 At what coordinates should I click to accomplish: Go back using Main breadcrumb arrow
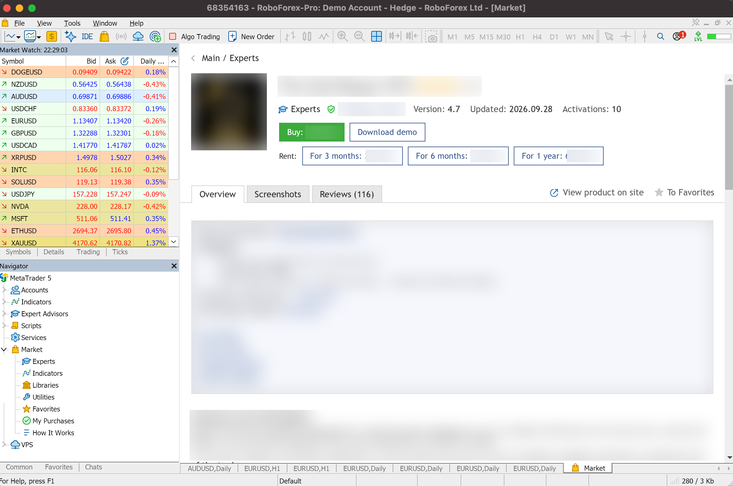(x=193, y=58)
